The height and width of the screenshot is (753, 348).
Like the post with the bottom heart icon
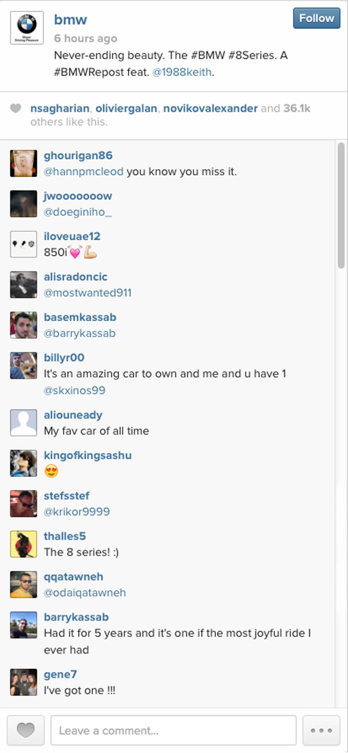tap(25, 730)
